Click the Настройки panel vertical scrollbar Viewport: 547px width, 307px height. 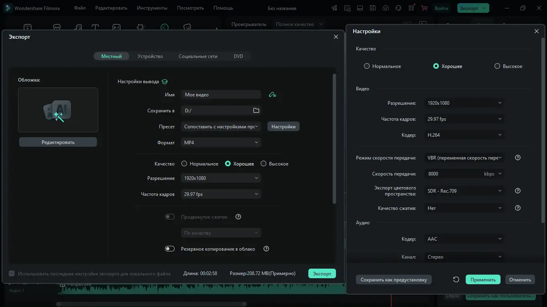[x=543, y=131]
